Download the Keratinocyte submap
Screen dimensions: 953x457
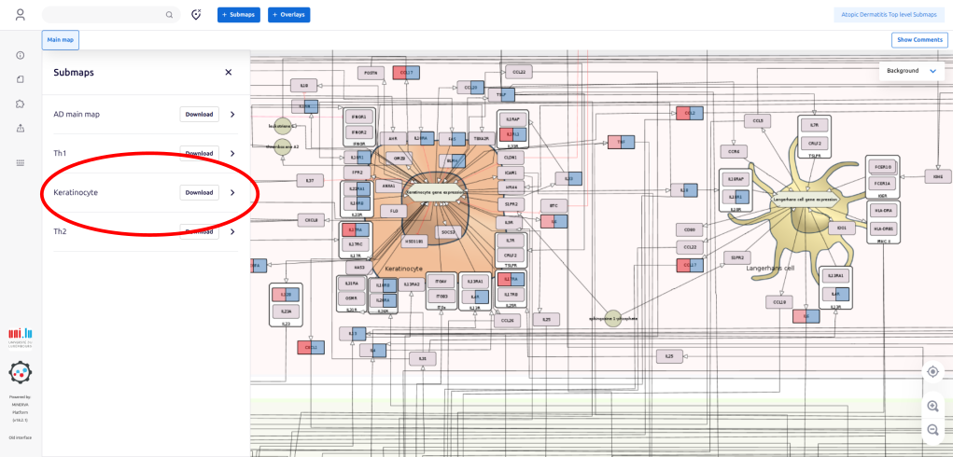pyautogui.click(x=199, y=193)
